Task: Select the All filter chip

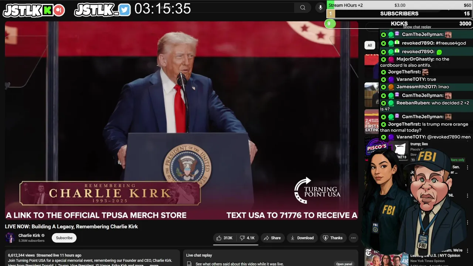Action: pos(370,45)
